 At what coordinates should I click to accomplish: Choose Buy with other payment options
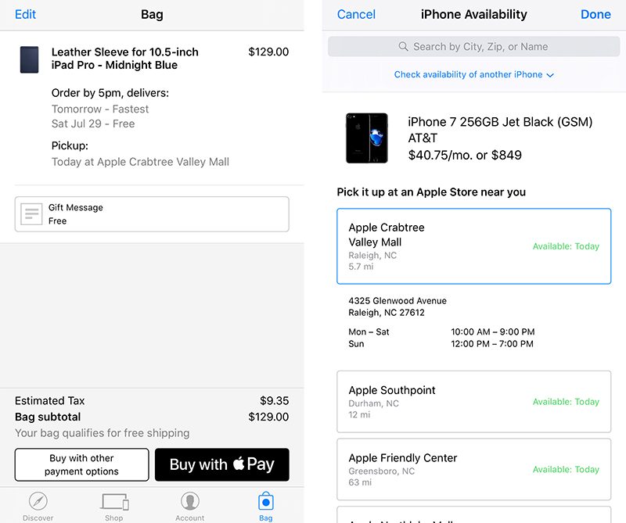[81, 464]
